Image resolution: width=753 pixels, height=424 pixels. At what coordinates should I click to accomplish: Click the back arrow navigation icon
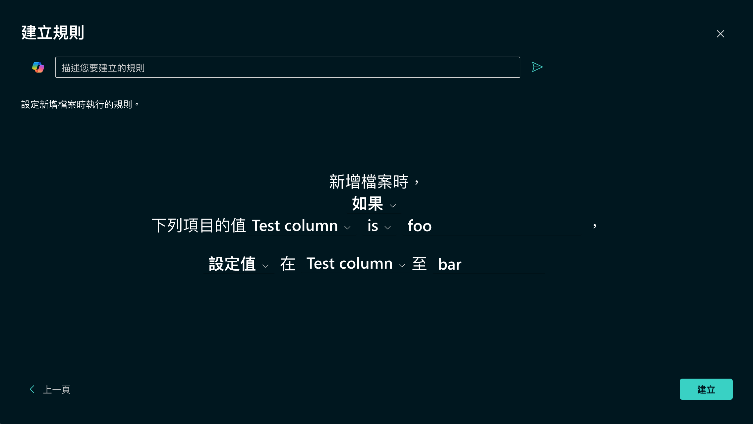point(32,389)
